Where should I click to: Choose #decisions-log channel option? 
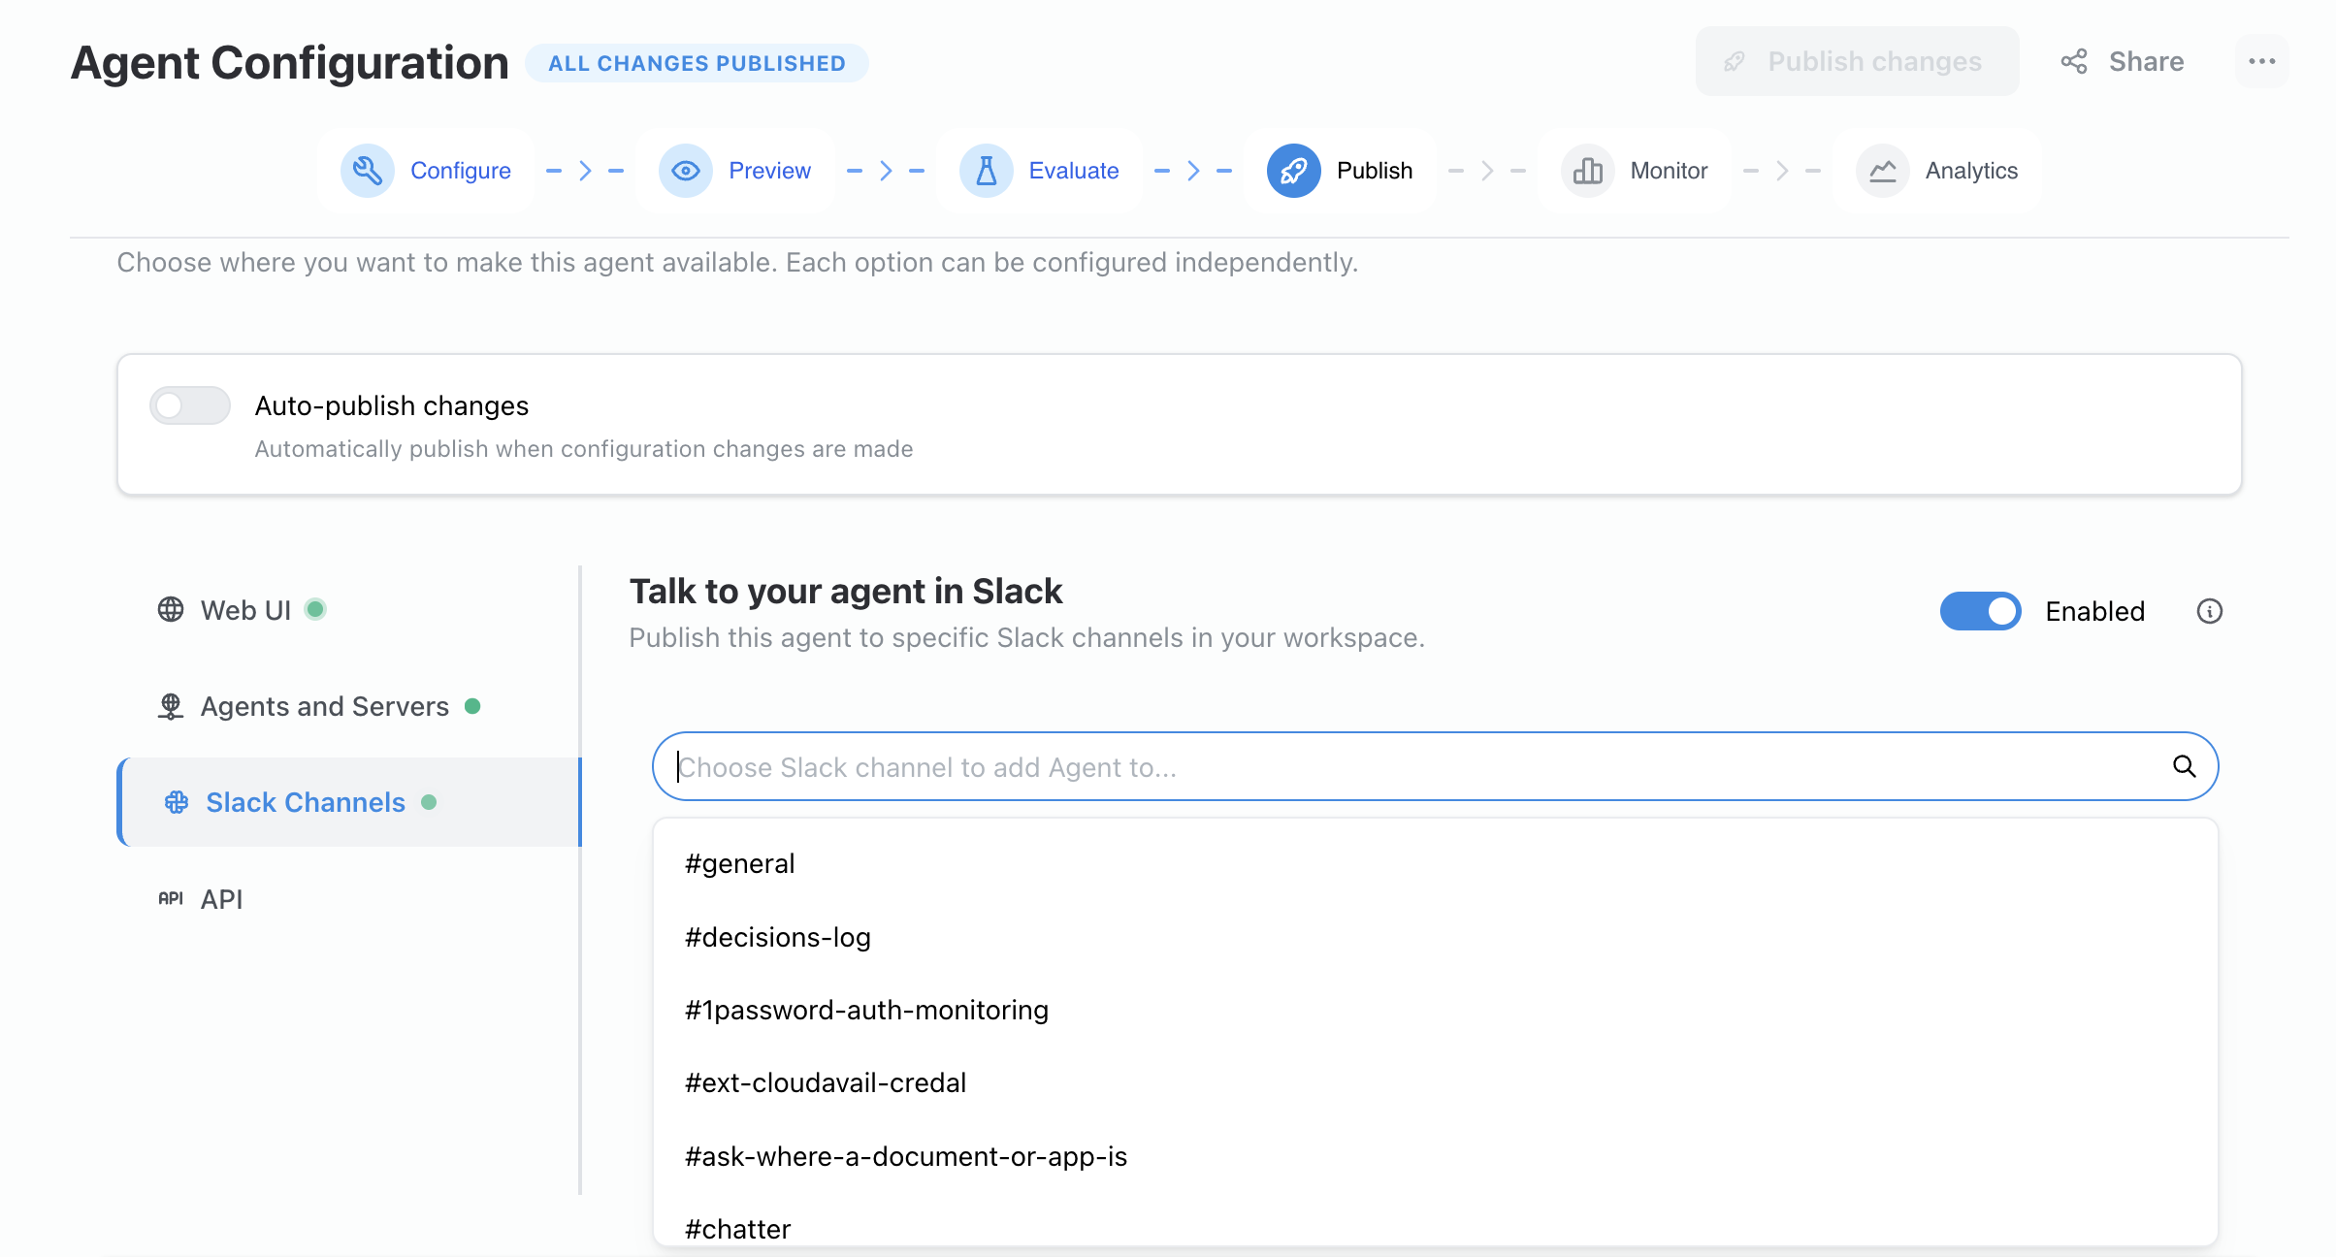coord(777,937)
